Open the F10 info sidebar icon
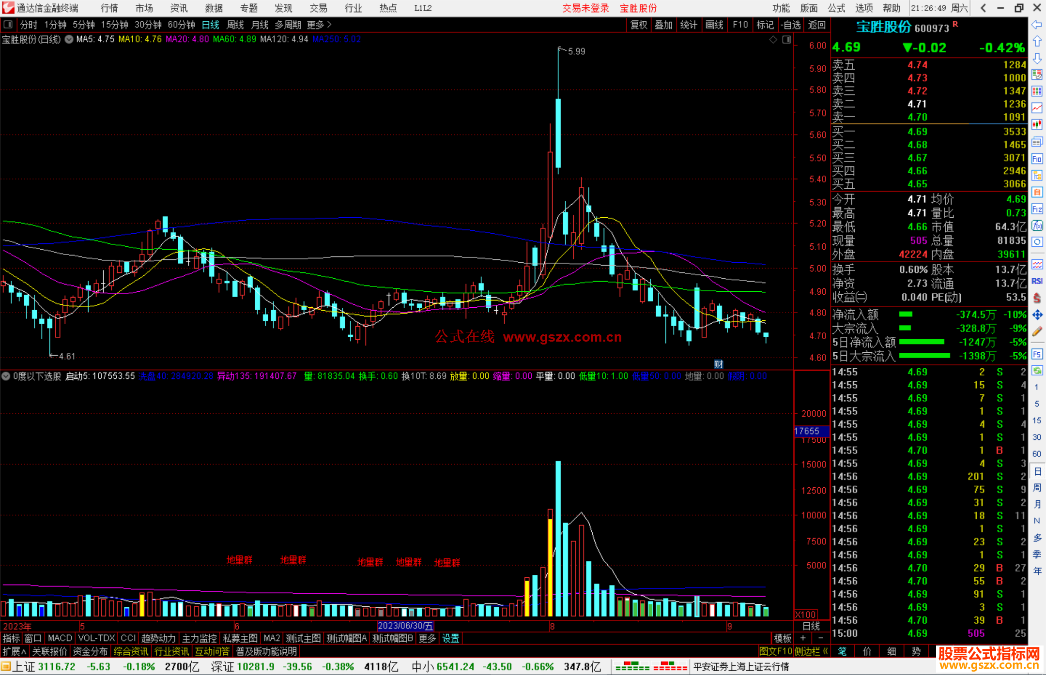This screenshot has height=675, width=1046. tap(1037, 159)
